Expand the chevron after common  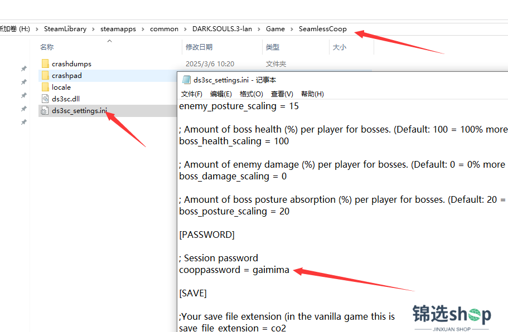[185, 29]
